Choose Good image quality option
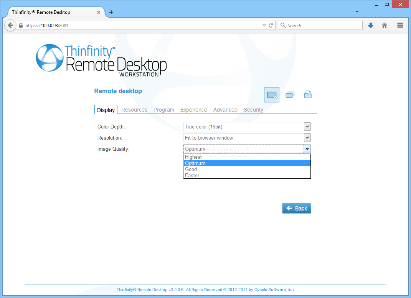The width and height of the screenshot is (411, 298). click(247, 169)
